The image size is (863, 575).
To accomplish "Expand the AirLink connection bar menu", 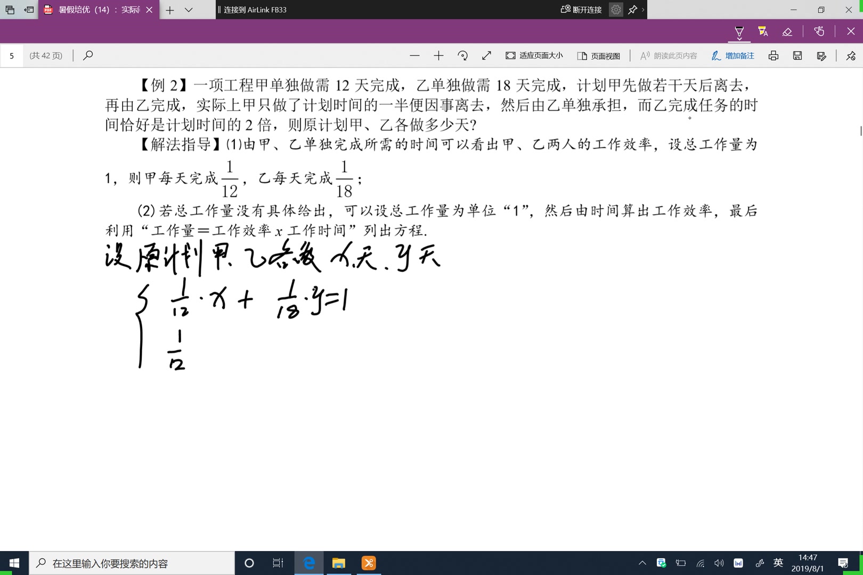I will pyautogui.click(x=642, y=10).
